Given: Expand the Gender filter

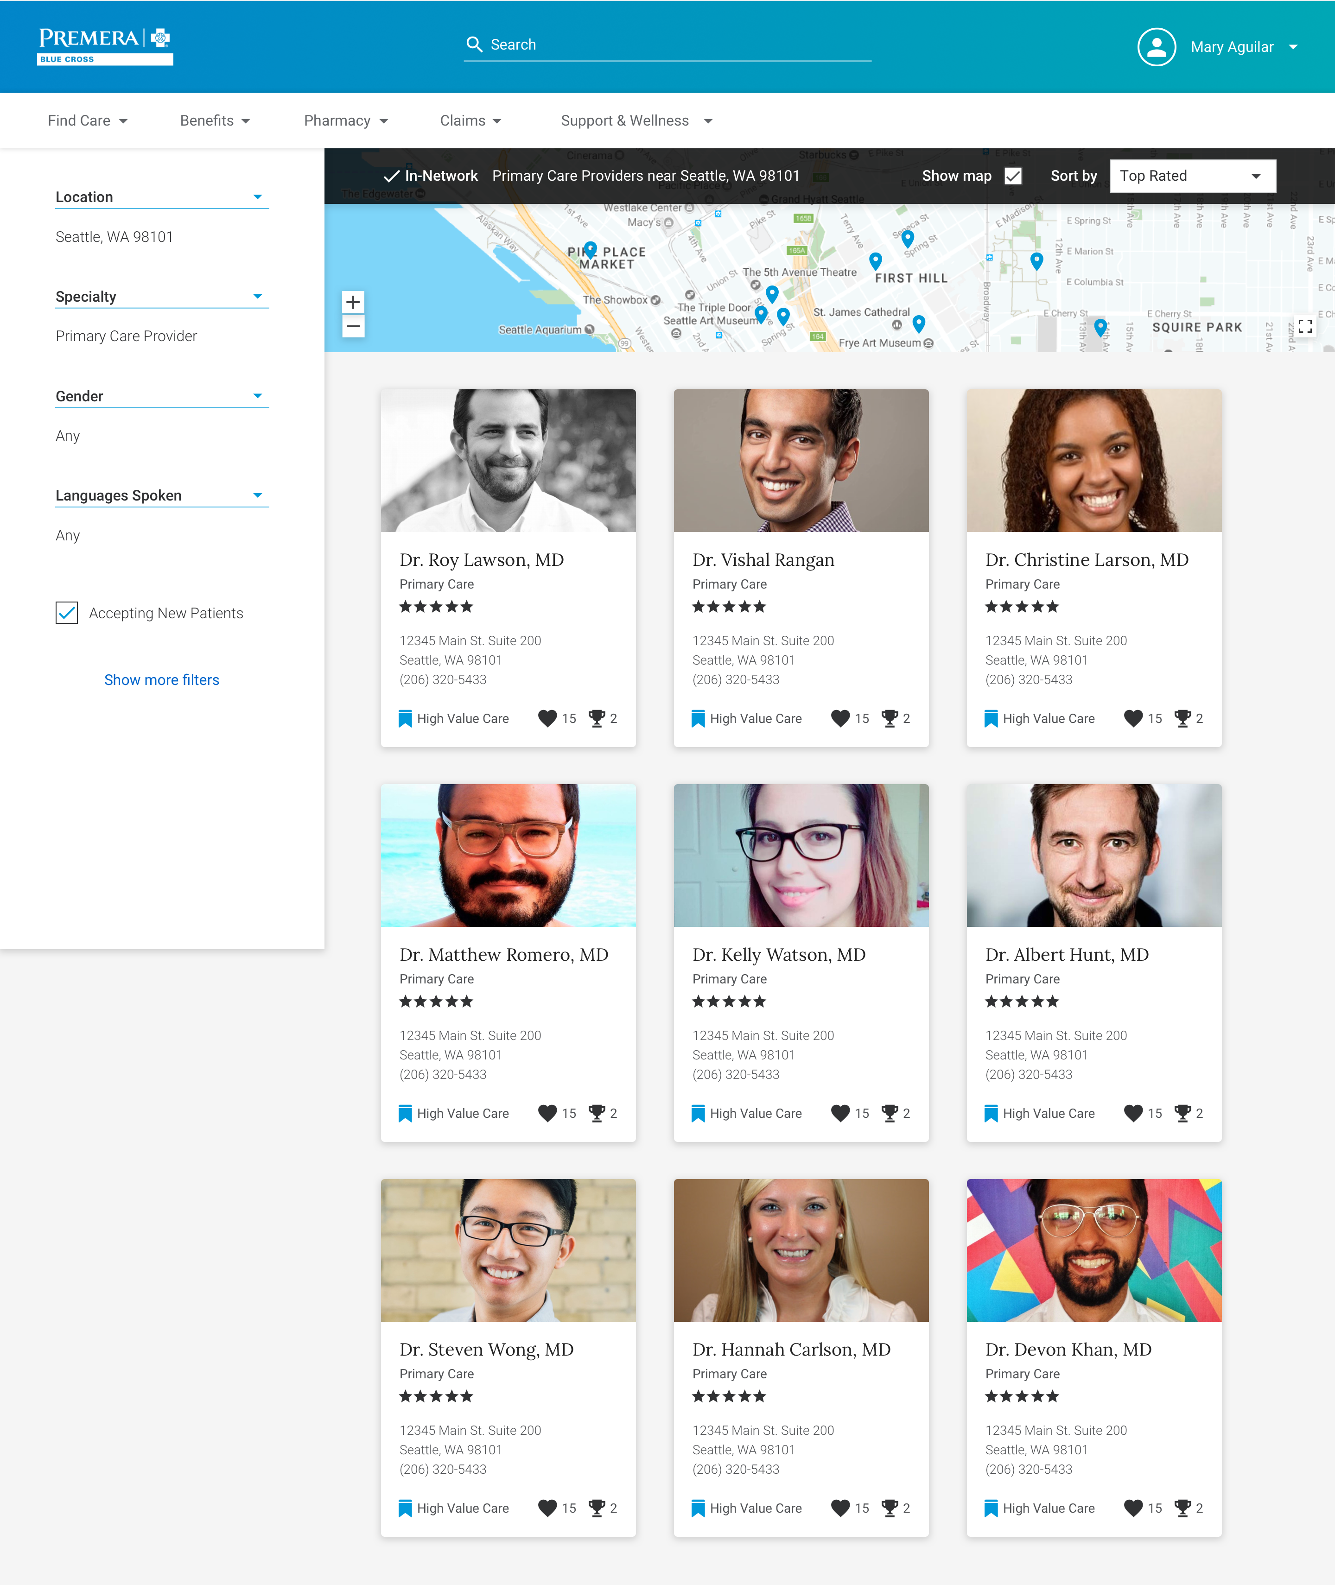Looking at the screenshot, I should click(x=162, y=396).
